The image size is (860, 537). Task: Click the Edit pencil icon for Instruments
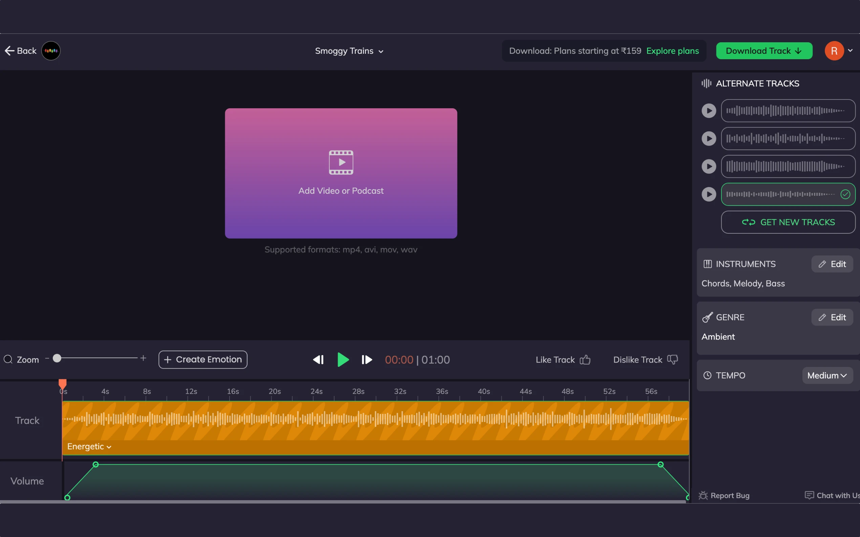(x=823, y=264)
